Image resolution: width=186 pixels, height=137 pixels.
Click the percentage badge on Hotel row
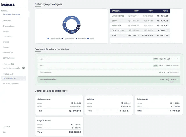[155, 66]
